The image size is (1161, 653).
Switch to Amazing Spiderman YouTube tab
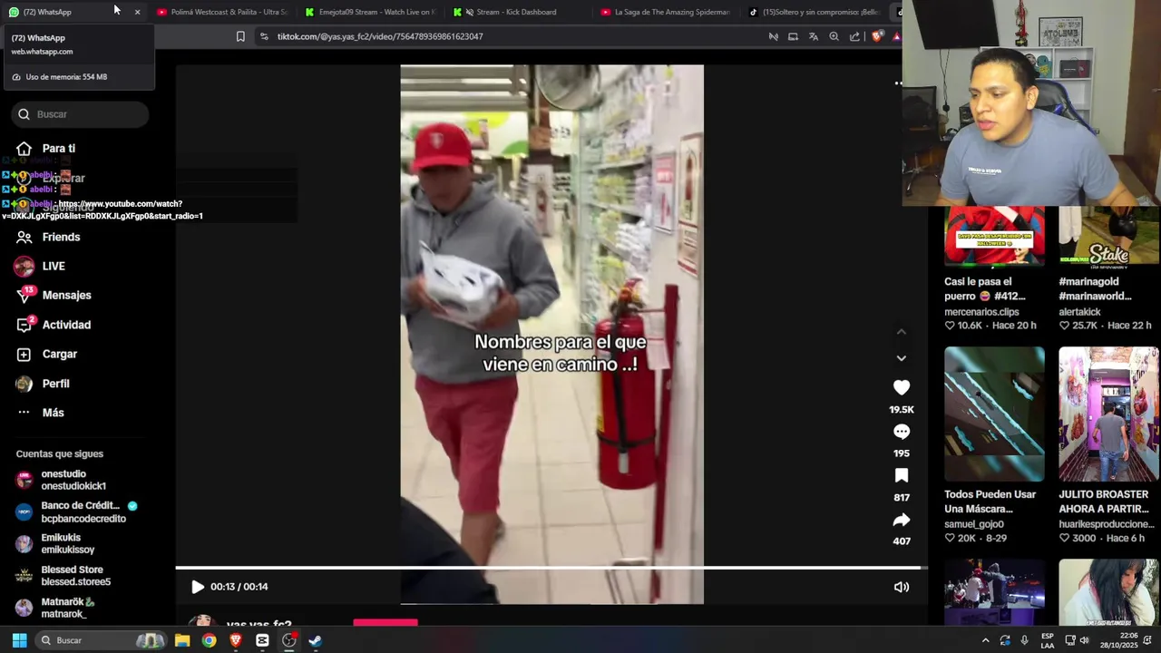click(x=665, y=12)
